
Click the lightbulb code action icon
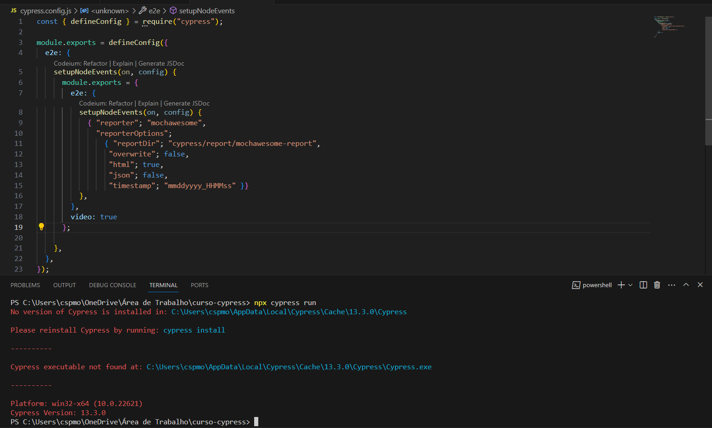click(41, 227)
